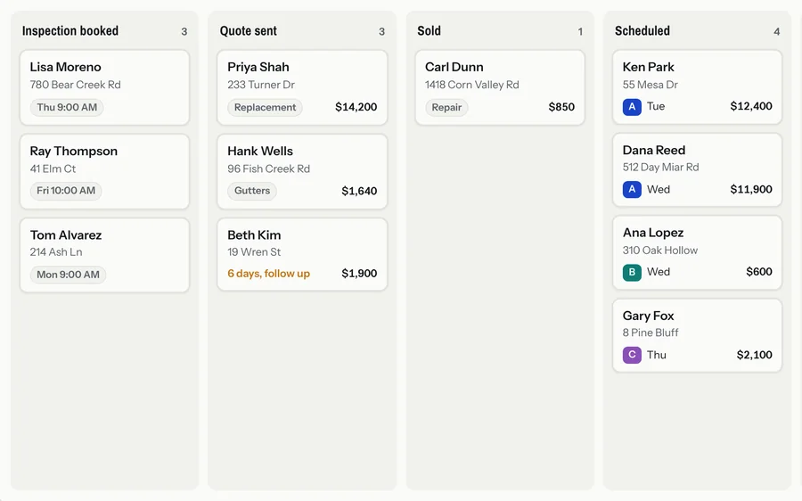Click the Inspection booked count 3
802x501 pixels.
pos(184,32)
